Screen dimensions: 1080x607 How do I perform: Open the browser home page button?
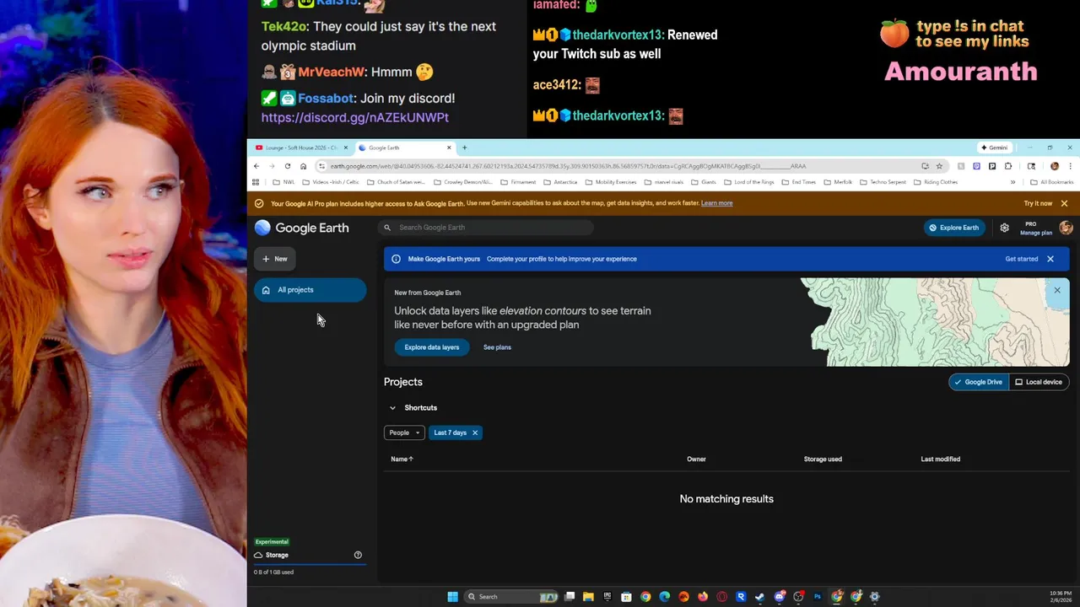tap(303, 166)
